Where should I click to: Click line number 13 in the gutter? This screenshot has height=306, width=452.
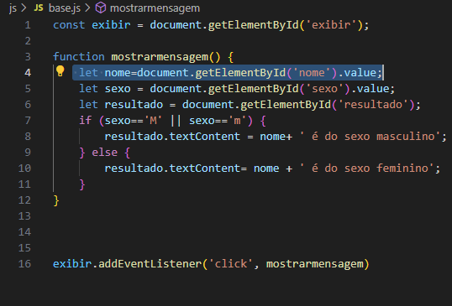click(24, 216)
